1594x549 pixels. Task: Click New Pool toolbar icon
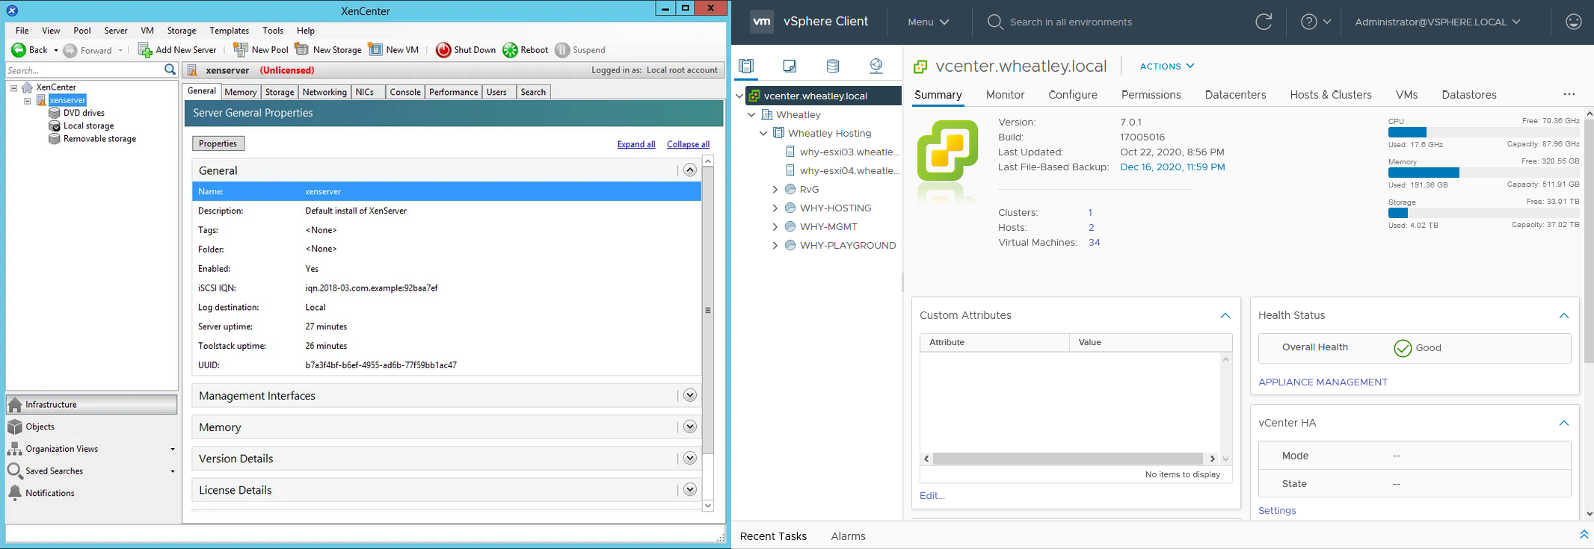pos(241,50)
